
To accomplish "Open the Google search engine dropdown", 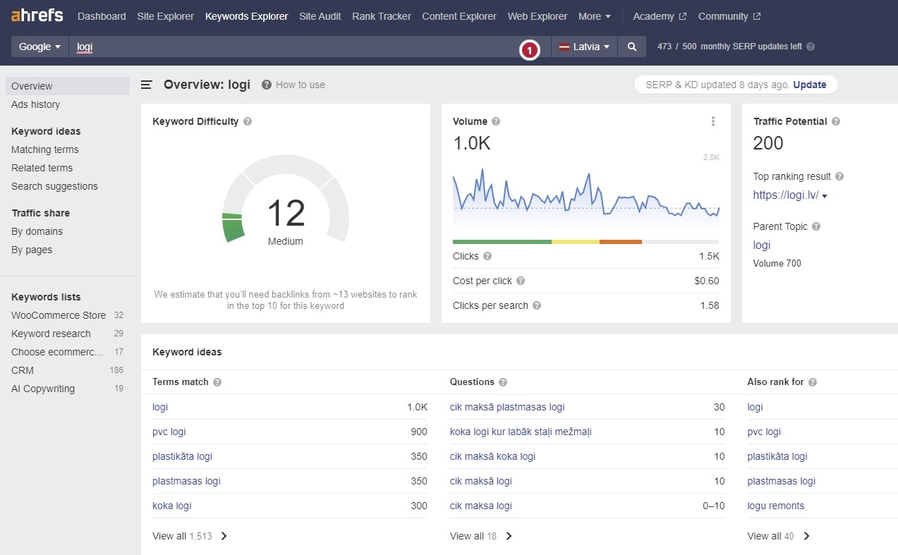I will tap(40, 47).
